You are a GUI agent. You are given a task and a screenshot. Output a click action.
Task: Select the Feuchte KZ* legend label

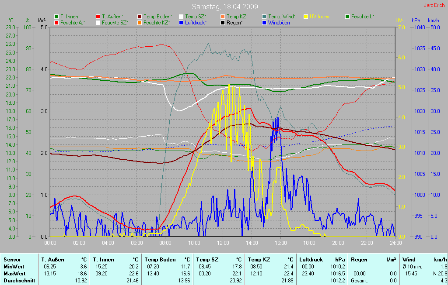pyautogui.click(x=157, y=22)
